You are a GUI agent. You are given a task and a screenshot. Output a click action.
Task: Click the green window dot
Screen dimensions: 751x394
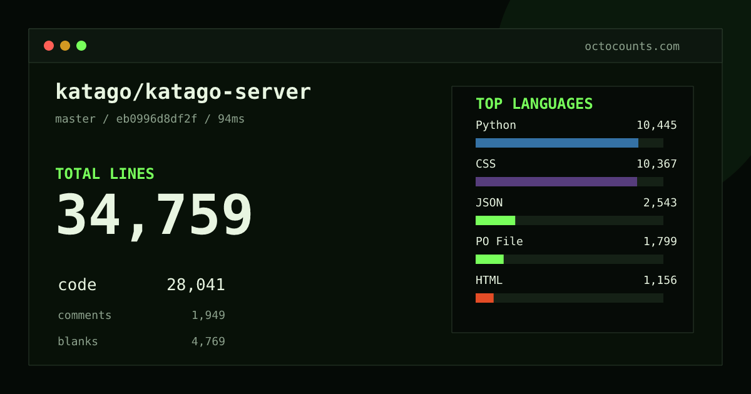(81, 46)
